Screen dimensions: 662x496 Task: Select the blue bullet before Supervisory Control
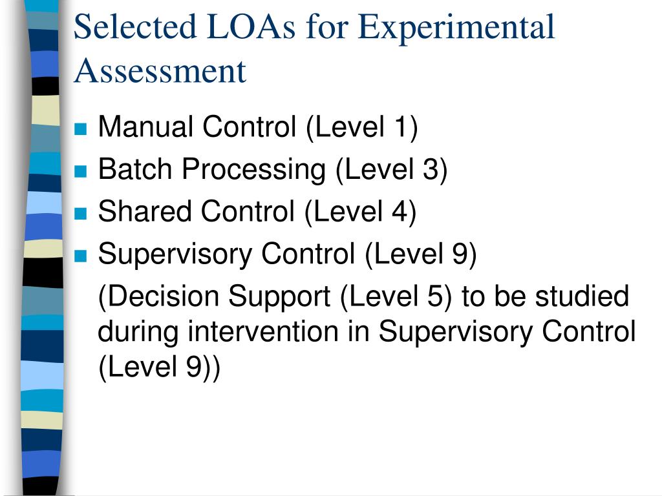coord(81,256)
